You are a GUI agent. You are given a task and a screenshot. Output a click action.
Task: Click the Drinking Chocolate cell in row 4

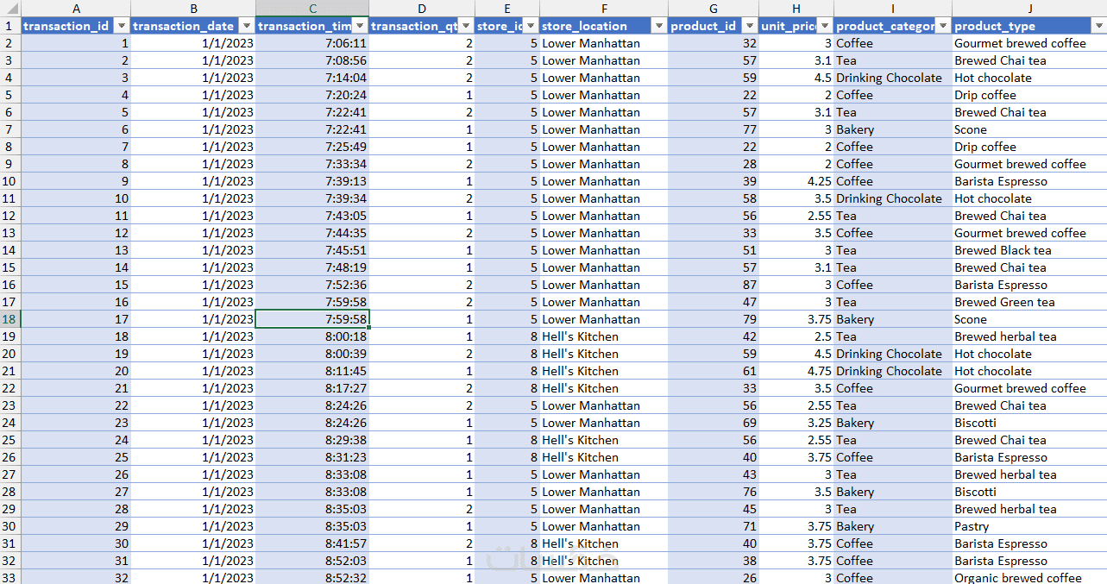pyautogui.click(x=893, y=78)
